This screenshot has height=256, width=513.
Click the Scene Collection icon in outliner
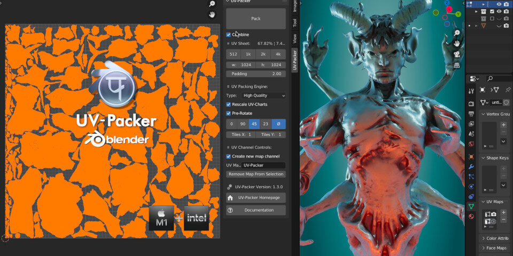pyautogui.click(x=470, y=4)
